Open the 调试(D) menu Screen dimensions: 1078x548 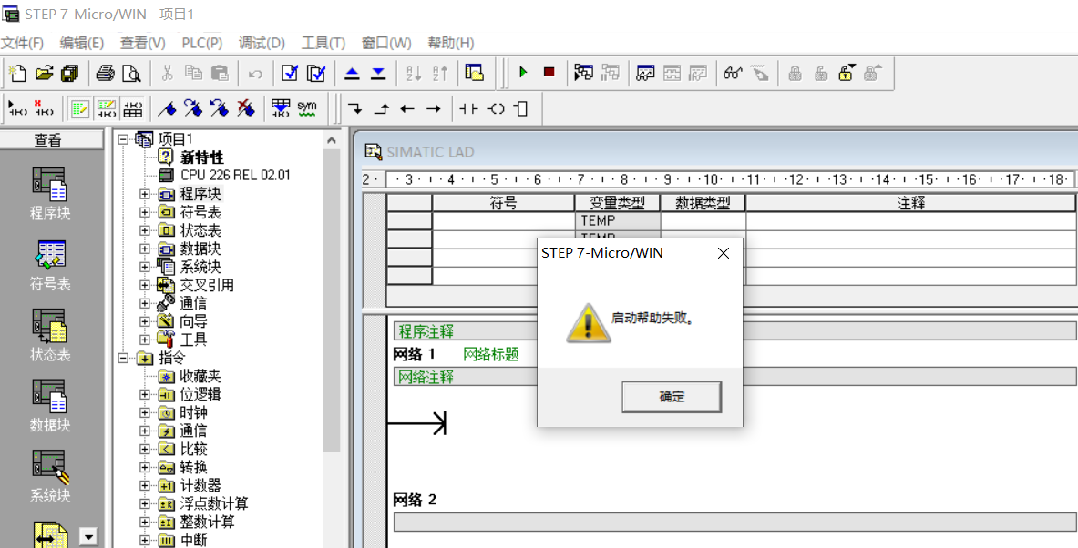(262, 44)
